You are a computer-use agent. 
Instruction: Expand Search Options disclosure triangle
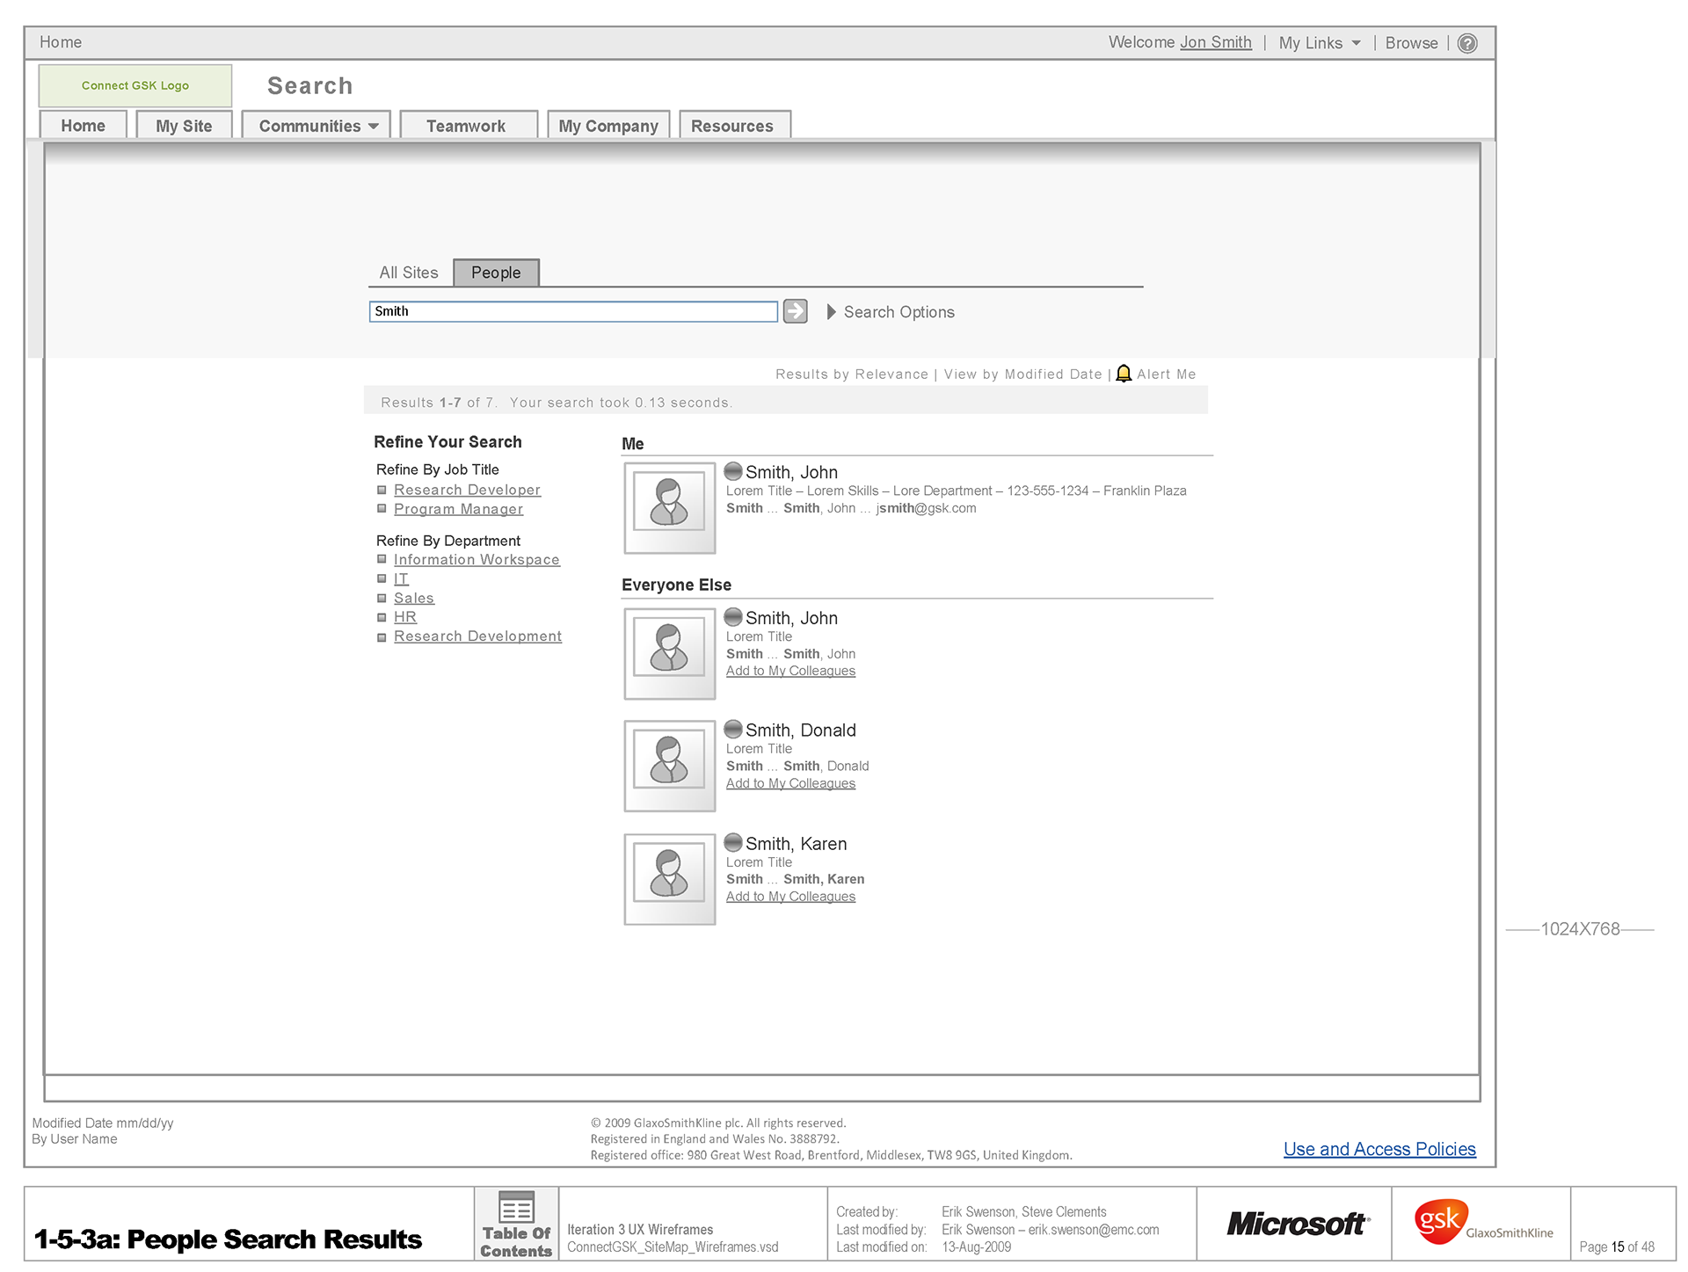[x=831, y=312]
